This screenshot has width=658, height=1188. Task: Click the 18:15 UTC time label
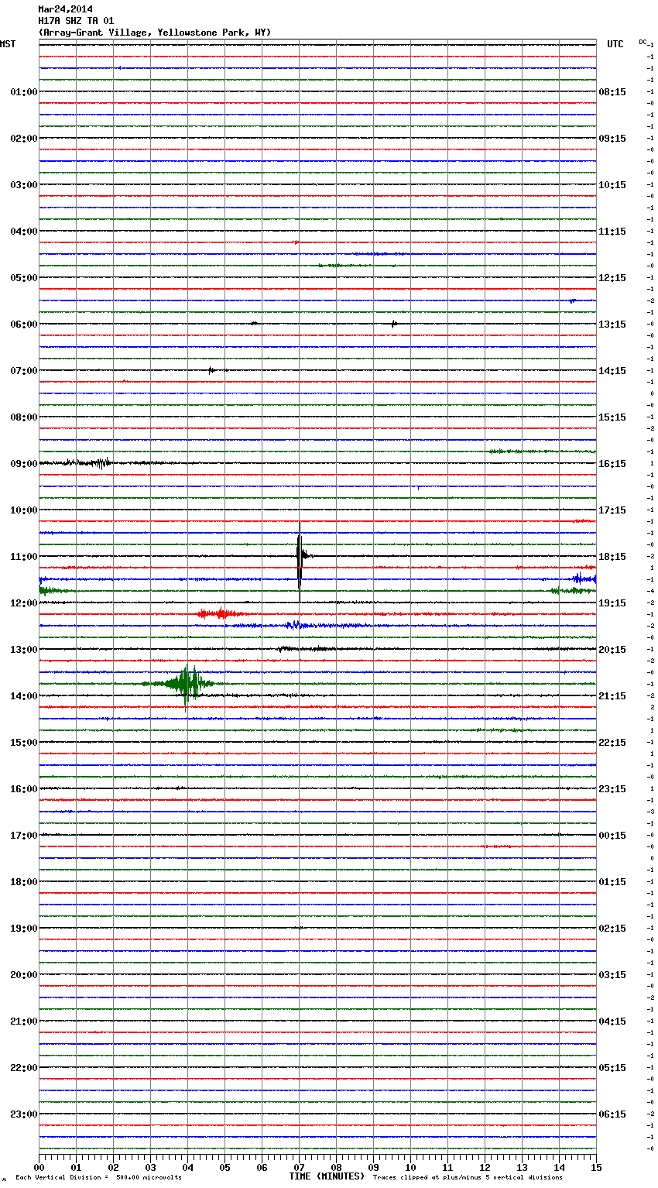click(x=612, y=557)
